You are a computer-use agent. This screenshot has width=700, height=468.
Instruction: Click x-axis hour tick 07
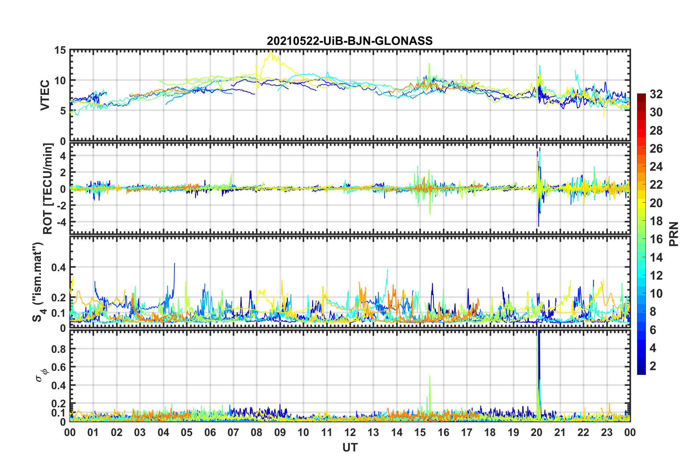233,432
